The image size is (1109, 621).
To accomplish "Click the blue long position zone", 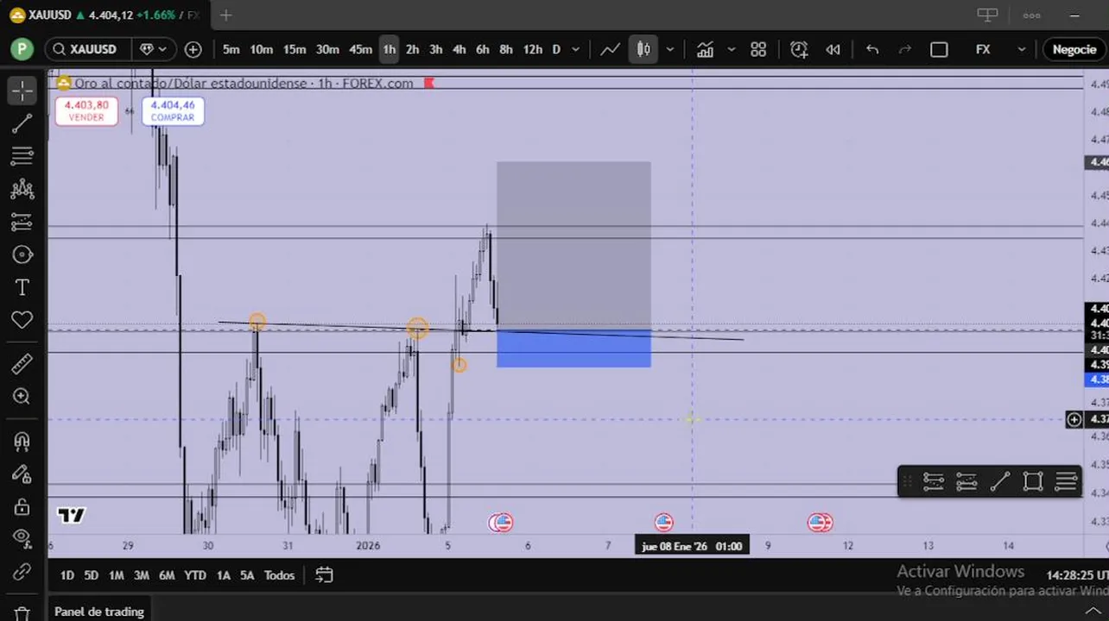I will (x=574, y=348).
